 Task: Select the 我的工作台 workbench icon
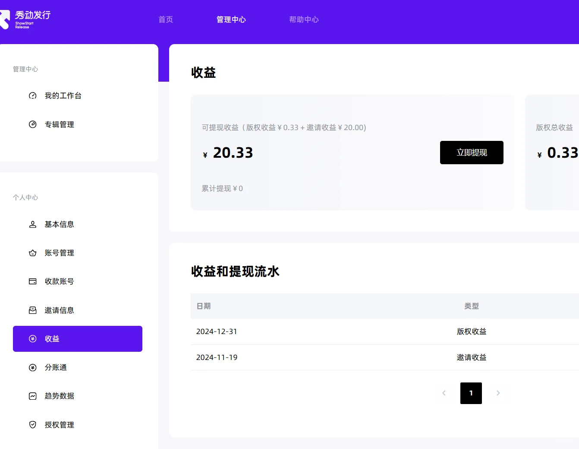pyautogui.click(x=32, y=96)
